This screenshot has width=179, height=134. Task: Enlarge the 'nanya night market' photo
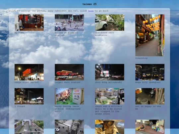(x=29, y=72)
